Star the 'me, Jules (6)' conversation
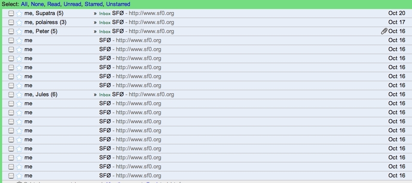Image resolution: width=412 pixels, height=183 pixels. tap(19, 95)
